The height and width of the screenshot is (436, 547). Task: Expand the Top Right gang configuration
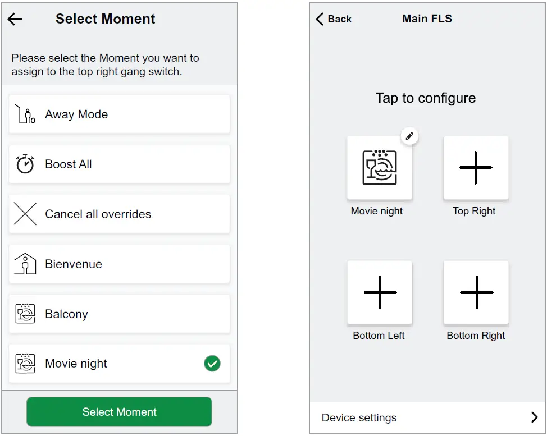(476, 168)
